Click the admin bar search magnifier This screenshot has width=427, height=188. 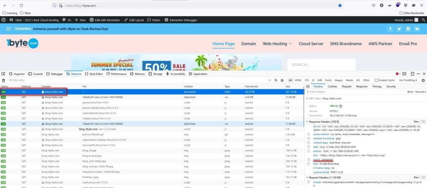click(x=423, y=20)
